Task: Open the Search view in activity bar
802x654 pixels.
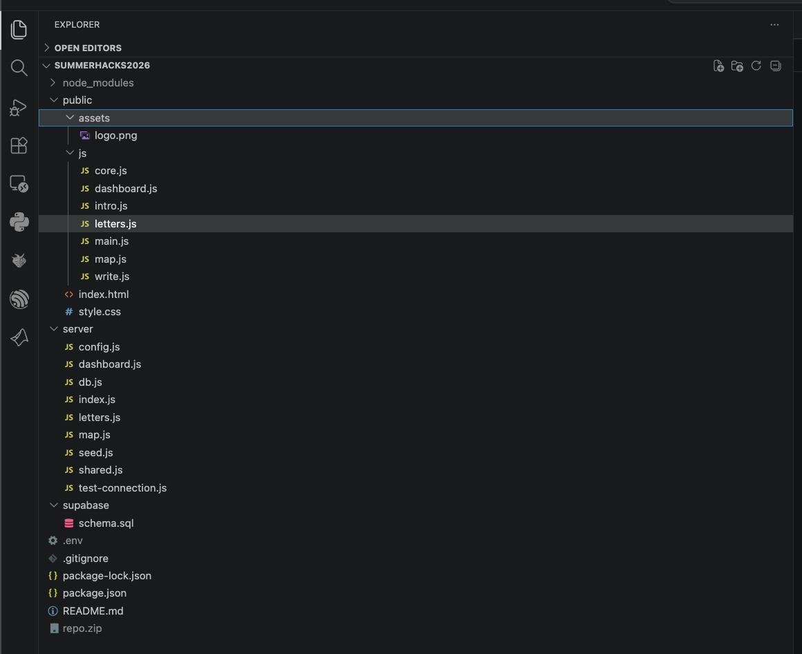Action: [x=19, y=68]
